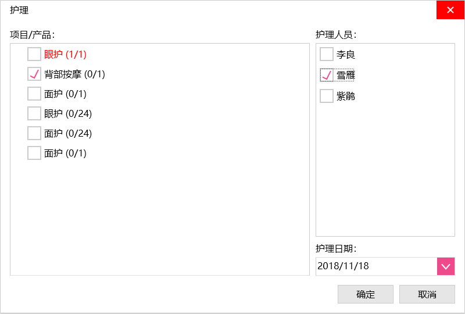Select the 面护 (0/24) checkbox
Viewport: 465px width, 314px height.
pyautogui.click(x=34, y=134)
